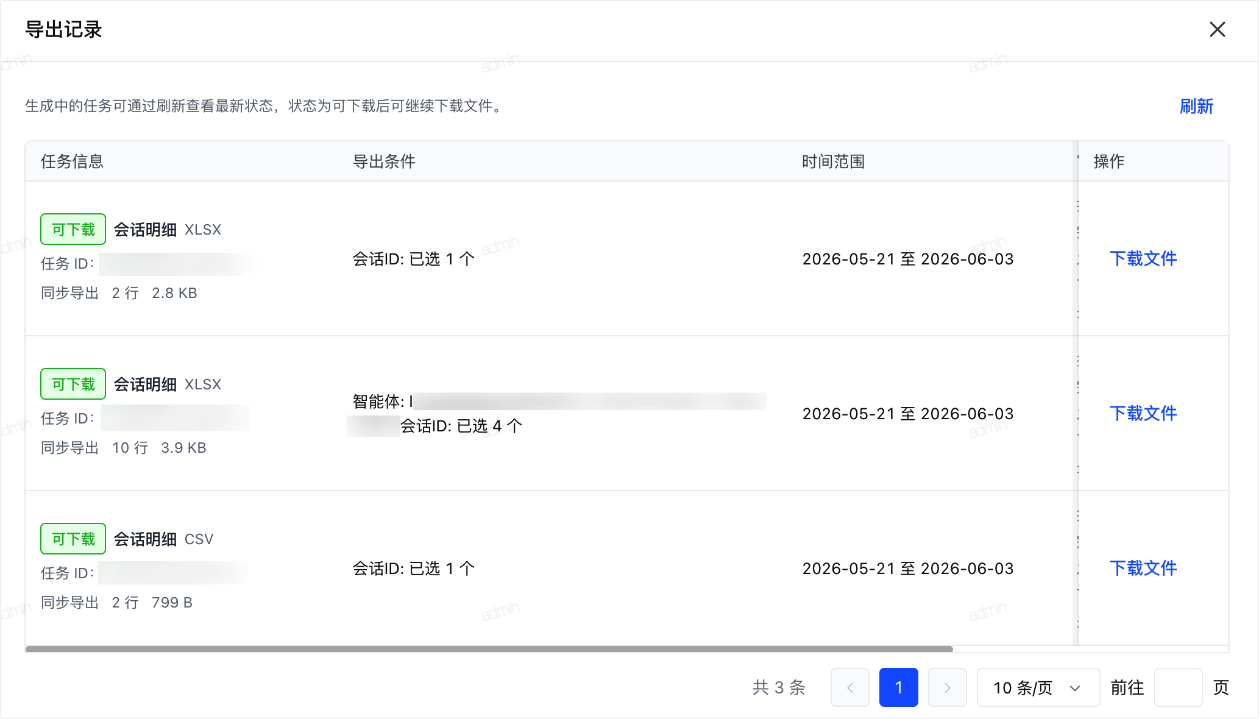Click 可下载 tag of the 2.8 KB row
This screenshot has width=1259, height=719.
click(73, 229)
